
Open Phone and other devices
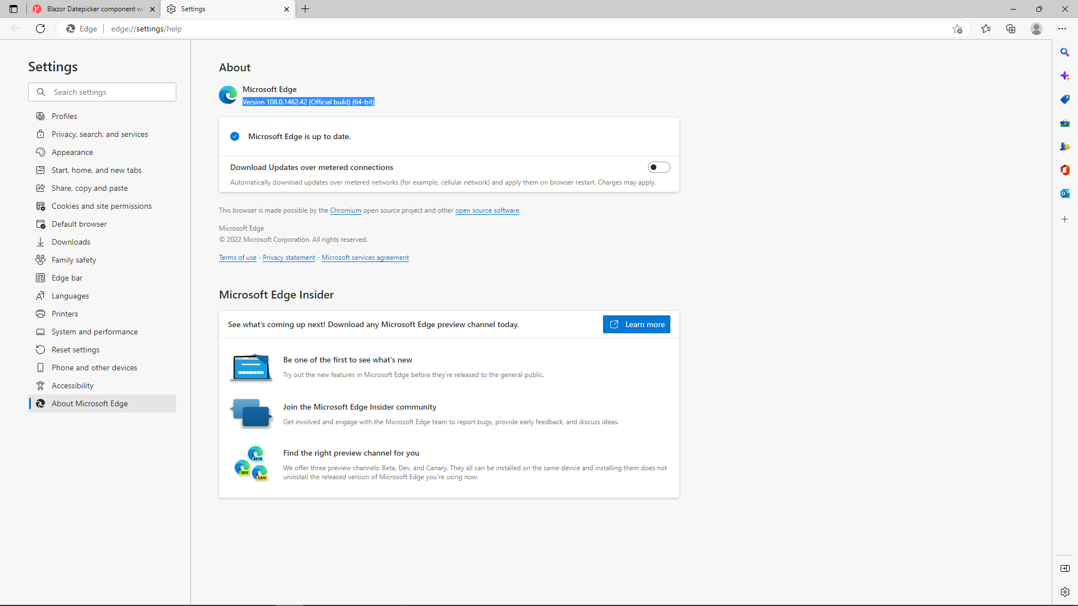pos(102,368)
